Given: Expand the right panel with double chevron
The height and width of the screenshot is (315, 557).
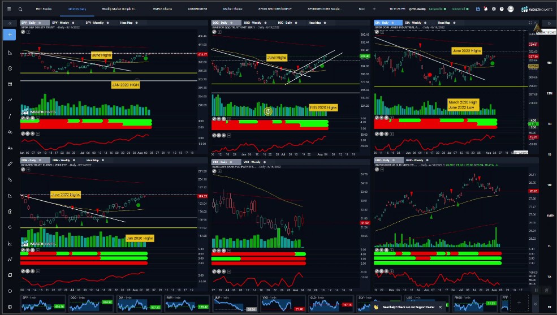Looking at the screenshot, I should (549, 23).
